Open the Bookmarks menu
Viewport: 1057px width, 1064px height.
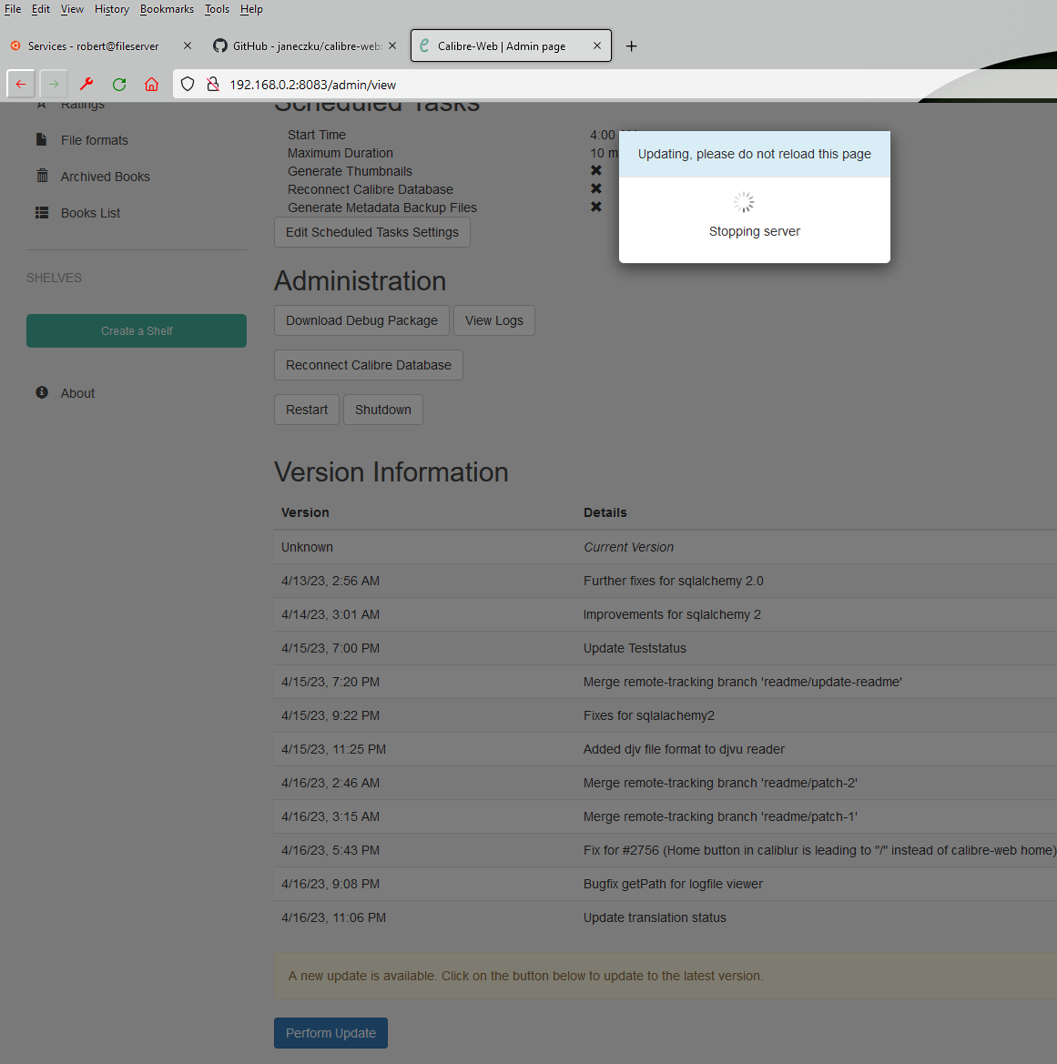[167, 9]
